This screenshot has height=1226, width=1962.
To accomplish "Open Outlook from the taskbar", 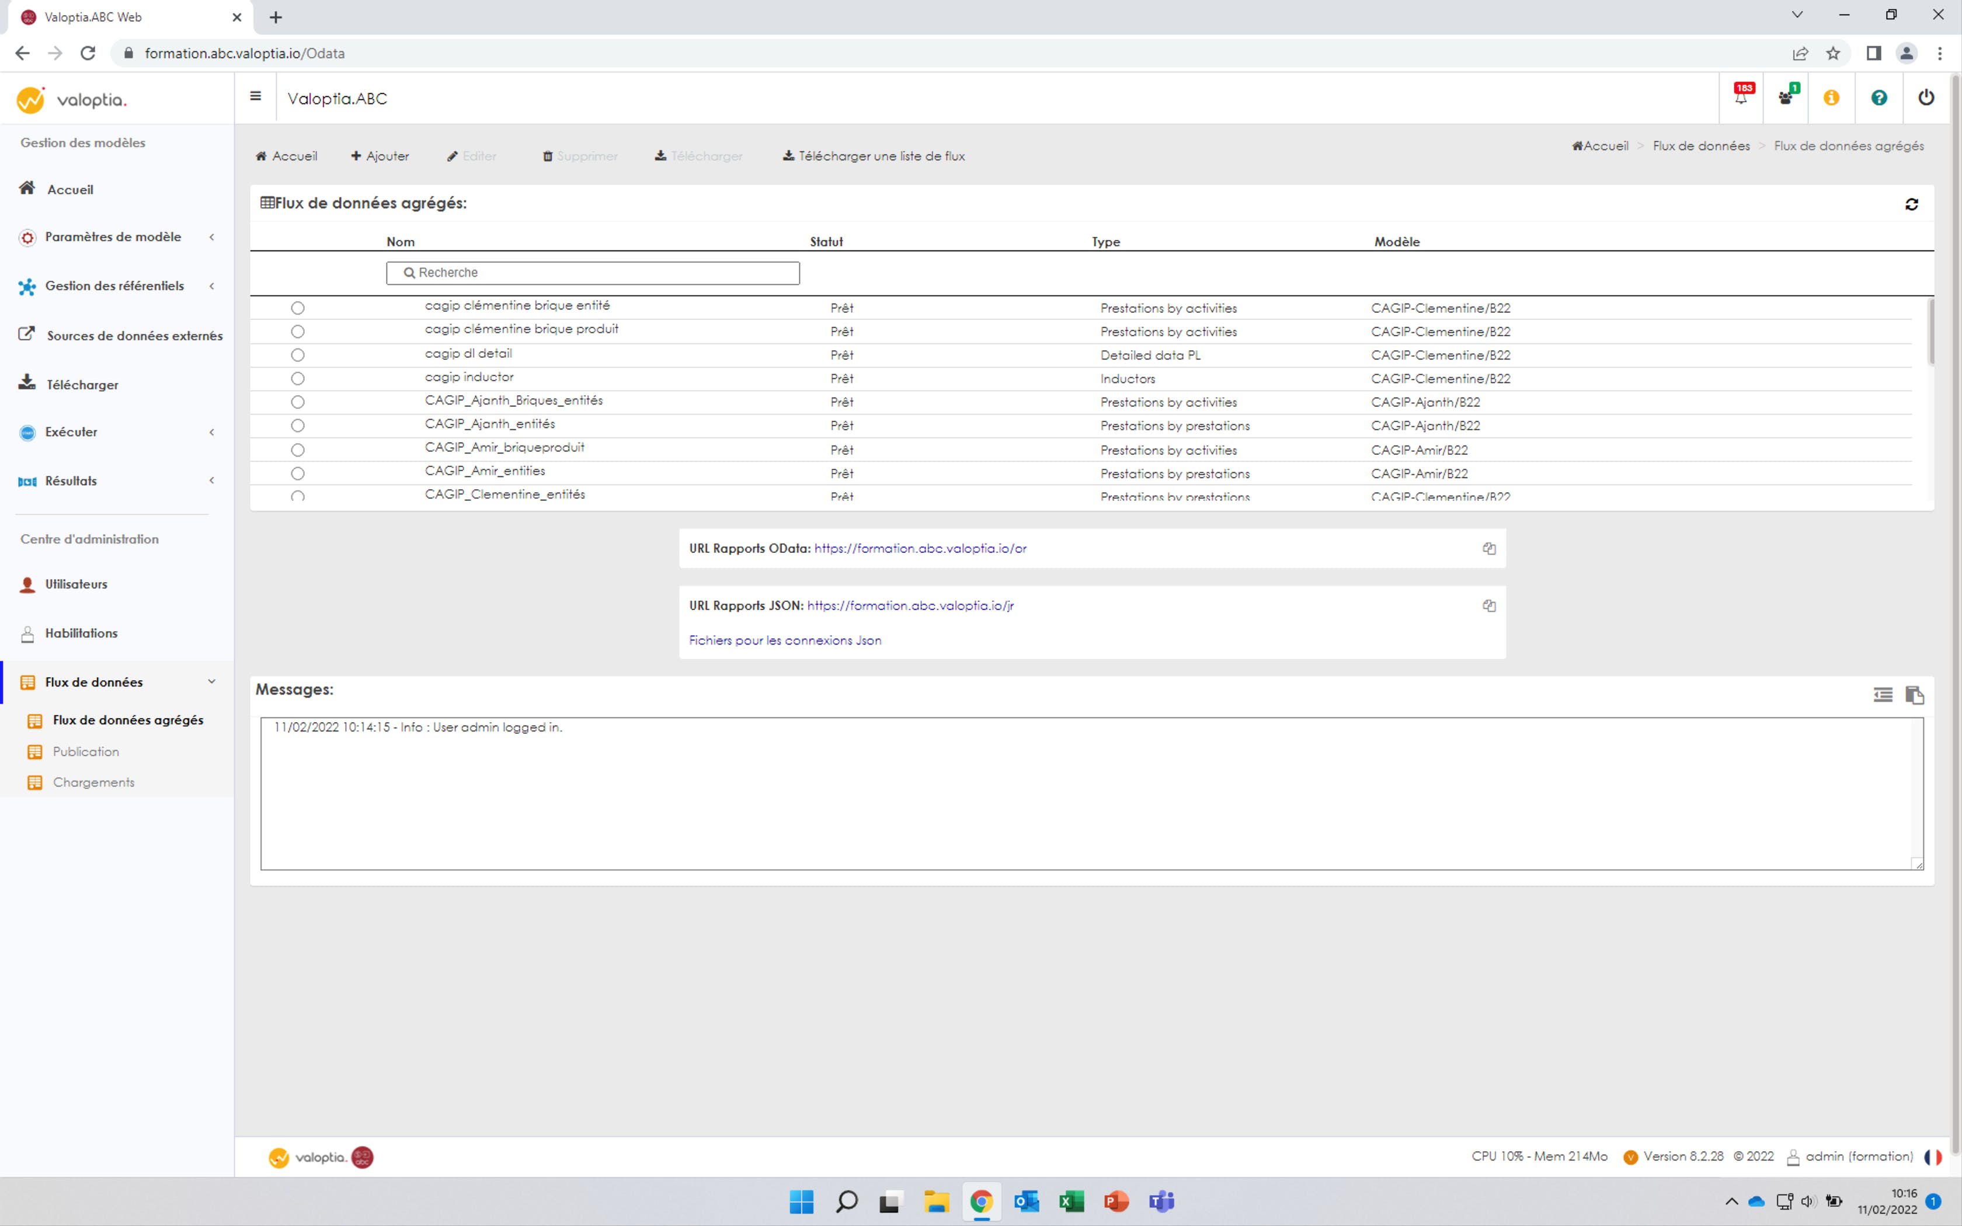I will pos(1027,1201).
